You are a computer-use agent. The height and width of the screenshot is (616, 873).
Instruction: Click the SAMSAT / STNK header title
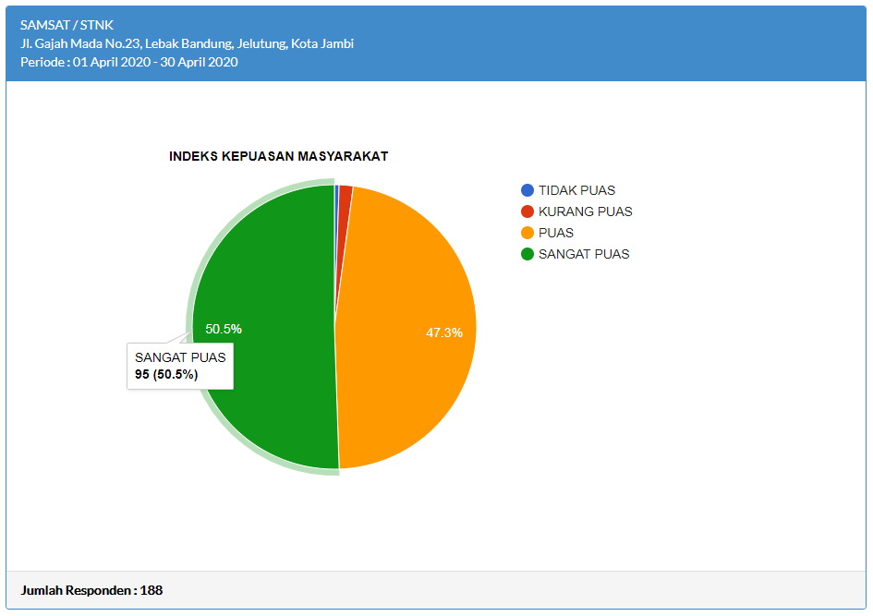[x=67, y=25]
